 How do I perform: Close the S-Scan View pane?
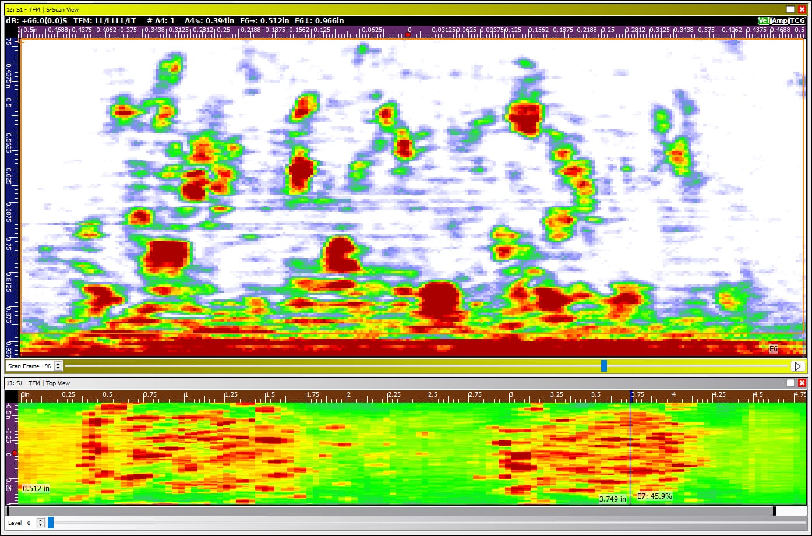(x=802, y=9)
